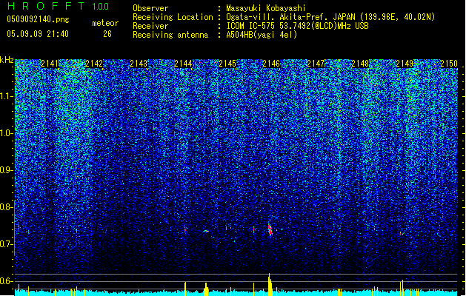The height and width of the screenshot is (296, 466).
Task: Click the "Receiver" field label
Action: (x=150, y=26)
